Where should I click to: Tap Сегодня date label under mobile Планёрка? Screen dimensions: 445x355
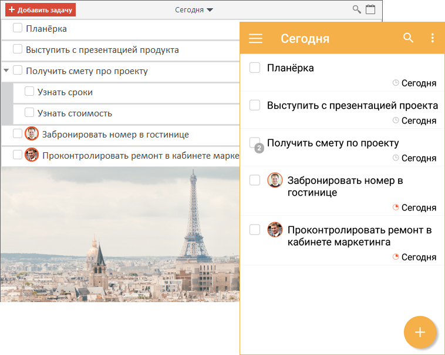tap(419, 83)
